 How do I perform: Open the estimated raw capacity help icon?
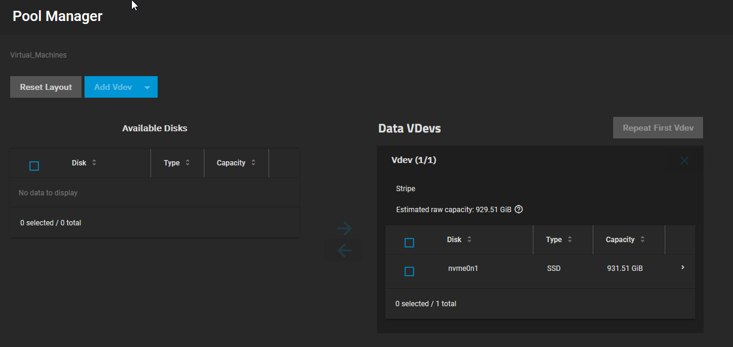click(x=519, y=210)
